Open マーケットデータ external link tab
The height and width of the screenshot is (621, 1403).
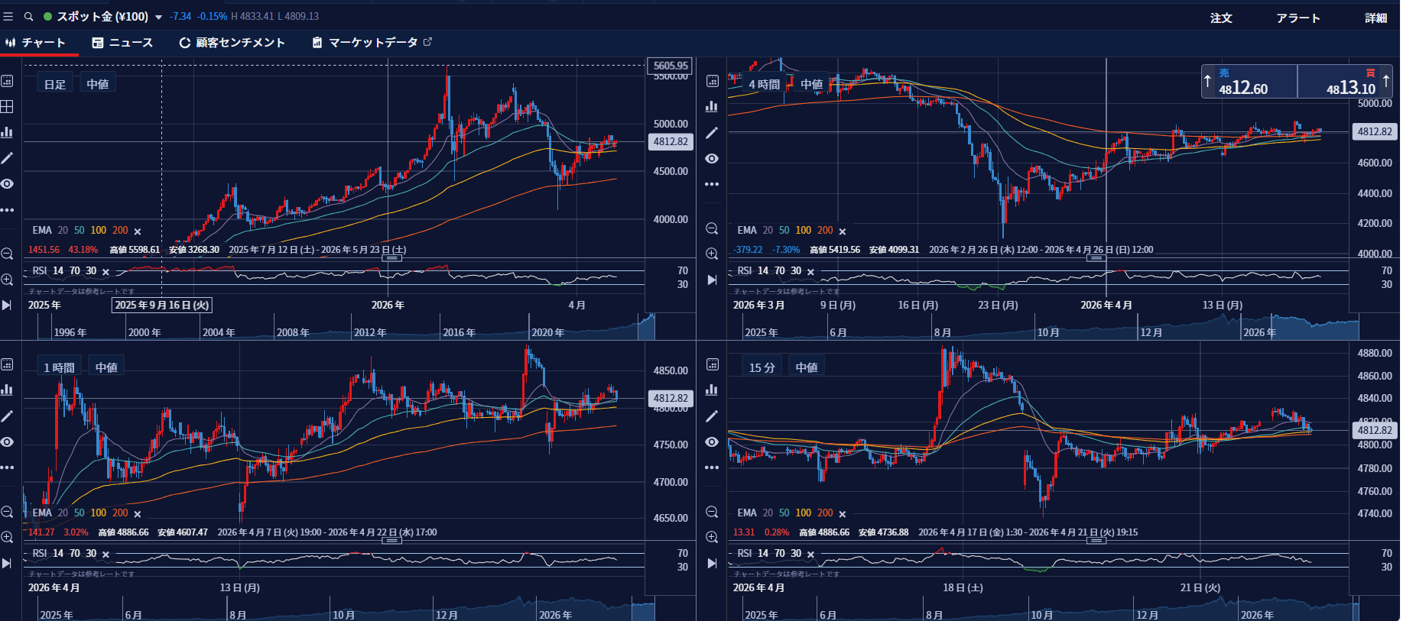[x=372, y=43]
